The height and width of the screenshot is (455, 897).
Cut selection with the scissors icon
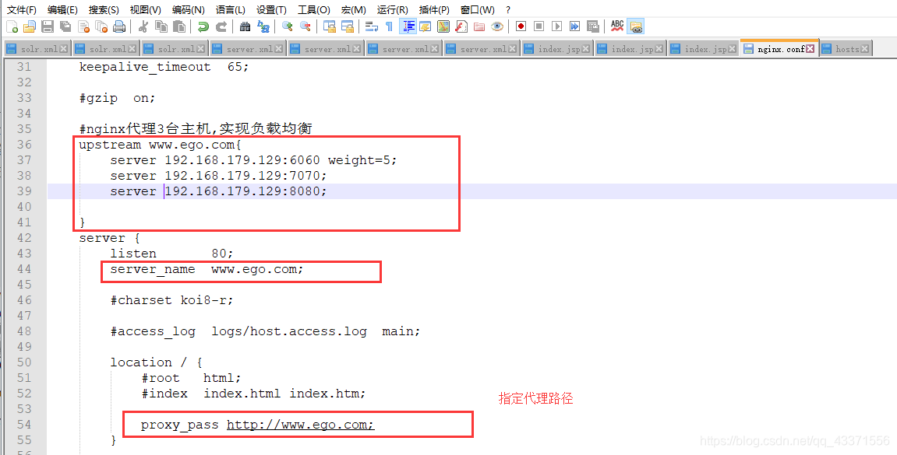[143, 26]
